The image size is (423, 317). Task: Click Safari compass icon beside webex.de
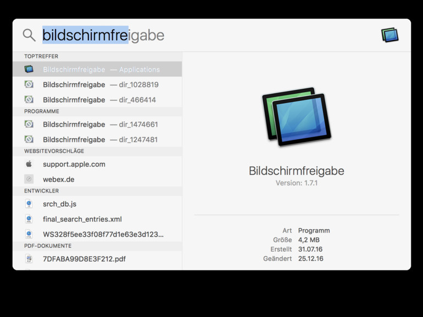point(29,179)
